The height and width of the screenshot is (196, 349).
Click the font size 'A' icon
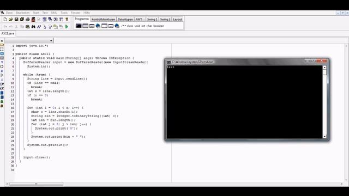tap(39, 27)
